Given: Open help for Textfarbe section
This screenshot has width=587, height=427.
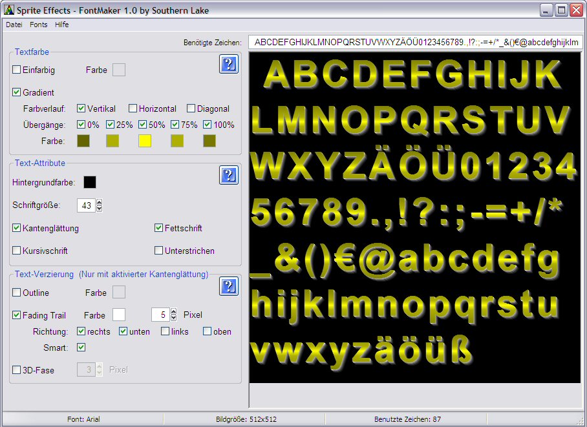Looking at the screenshot, I should click(x=229, y=65).
